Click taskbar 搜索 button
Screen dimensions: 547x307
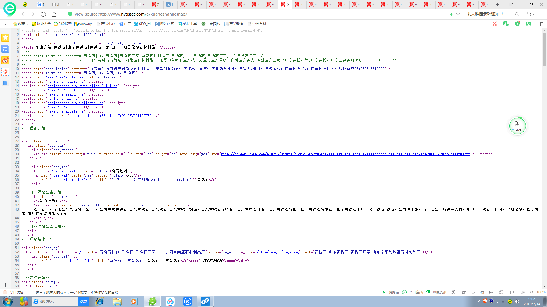[x=83, y=301]
